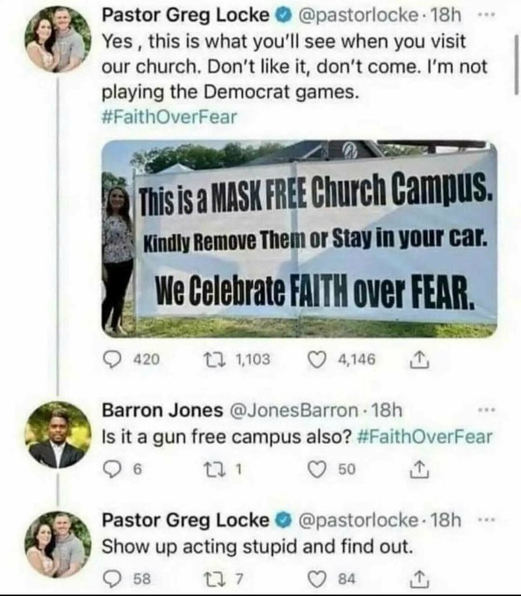
Task: Open #FaithOverFear hashtag in the first tweet
Action: click(x=169, y=117)
